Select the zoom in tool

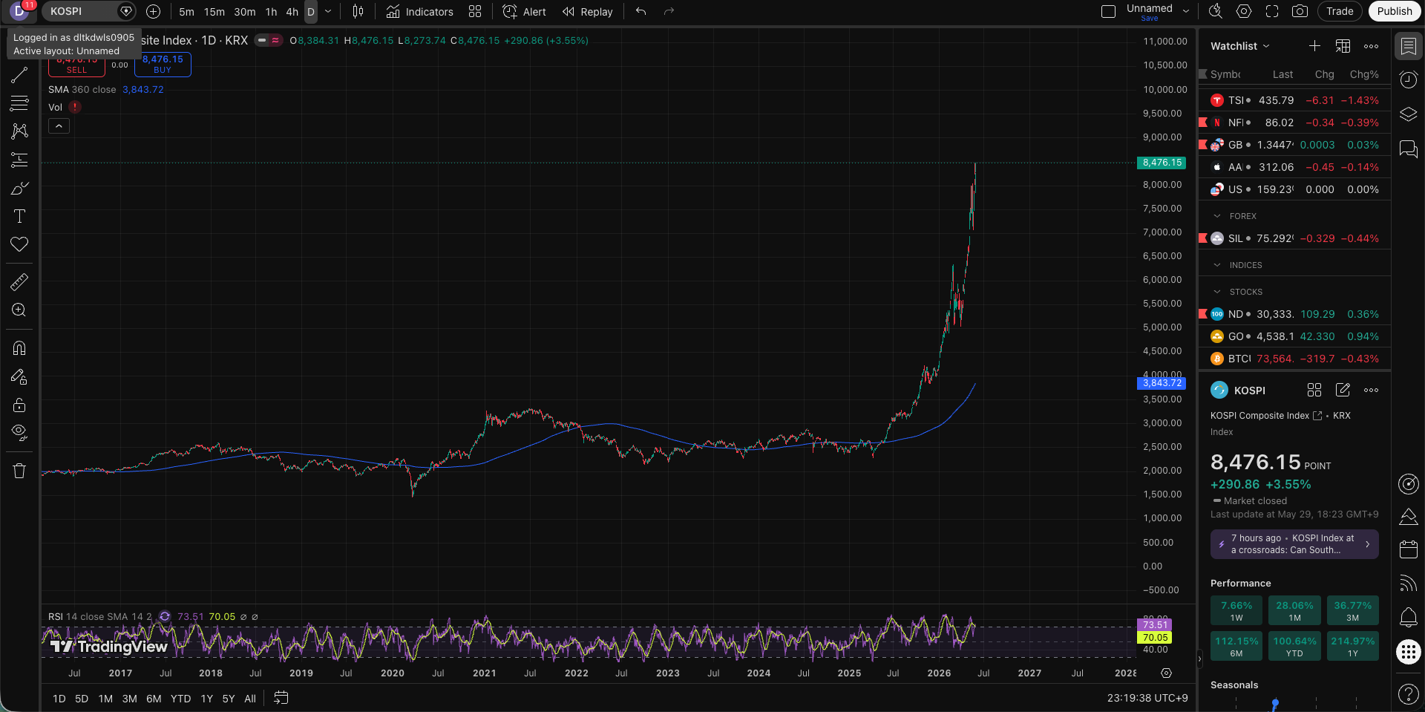(19, 310)
